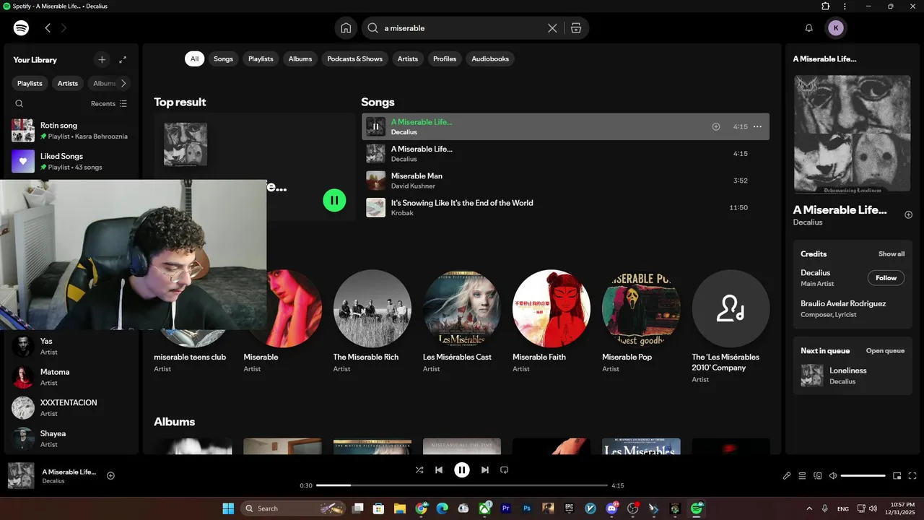Toggle the queue view icon
Screen dimensions: 924x520
click(802, 476)
